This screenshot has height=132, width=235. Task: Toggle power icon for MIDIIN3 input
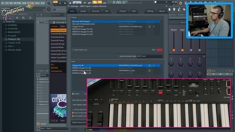click(x=149, y=71)
